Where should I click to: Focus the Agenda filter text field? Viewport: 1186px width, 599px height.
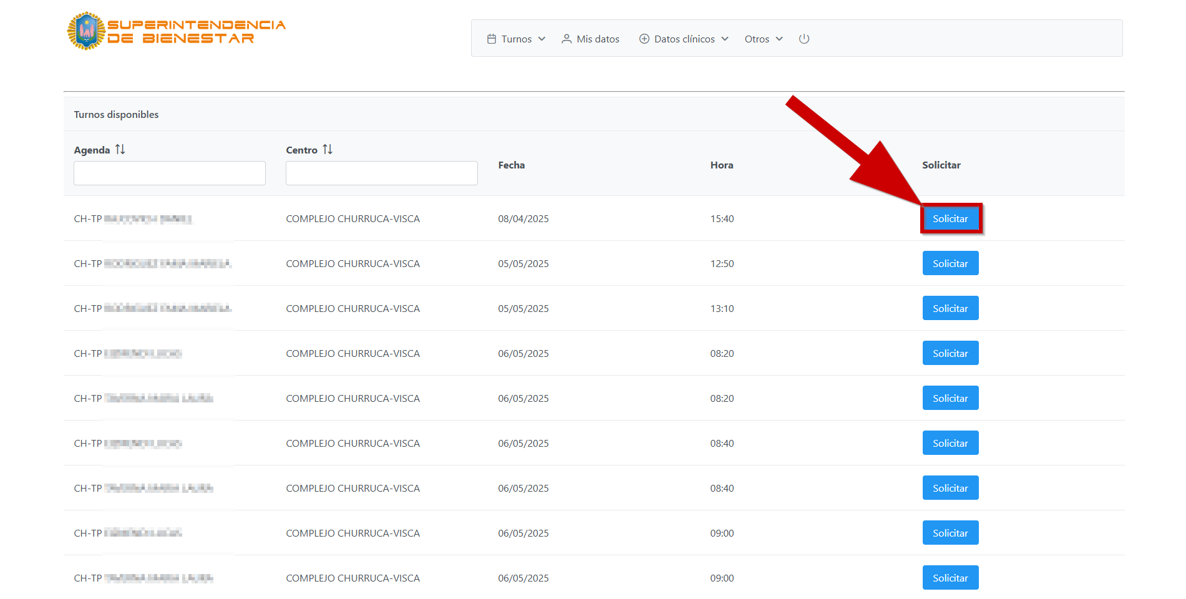[x=170, y=173]
